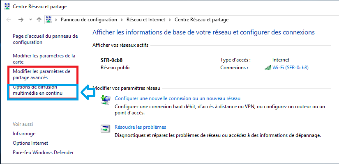Click the new connection setup icon
Viewport: 339px width, 164px height.
point(105,100)
